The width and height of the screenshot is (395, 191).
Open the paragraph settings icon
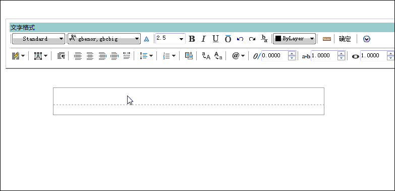[61, 56]
